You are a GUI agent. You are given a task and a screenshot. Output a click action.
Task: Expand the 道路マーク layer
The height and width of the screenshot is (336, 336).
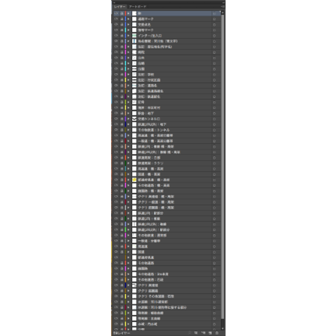(129, 19)
